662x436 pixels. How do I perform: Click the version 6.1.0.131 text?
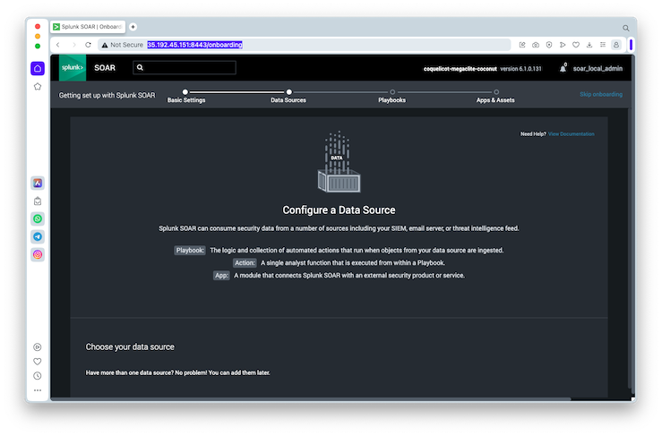tap(520, 69)
